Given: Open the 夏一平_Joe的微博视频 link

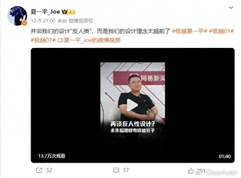Looking at the screenshot, I should [92, 40].
